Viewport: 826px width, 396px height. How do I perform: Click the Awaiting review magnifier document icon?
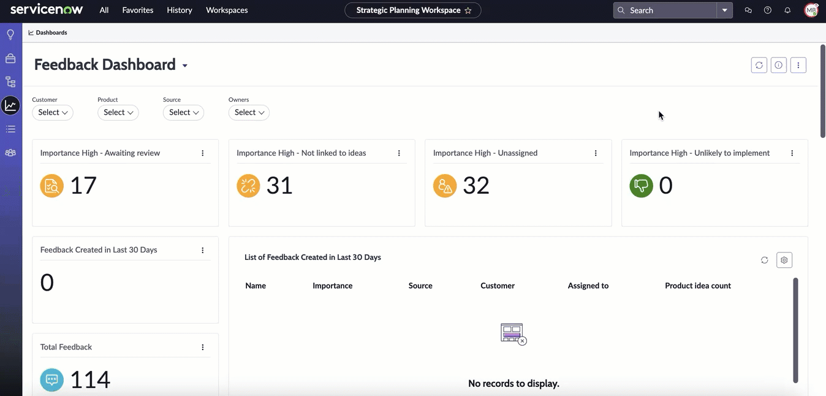point(52,186)
